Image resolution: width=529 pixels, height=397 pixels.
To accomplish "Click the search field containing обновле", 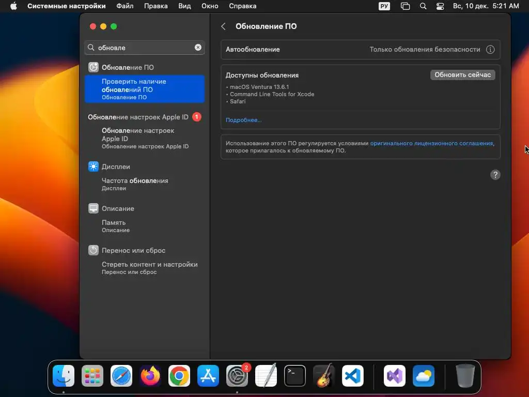I will click(x=145, y=48).
